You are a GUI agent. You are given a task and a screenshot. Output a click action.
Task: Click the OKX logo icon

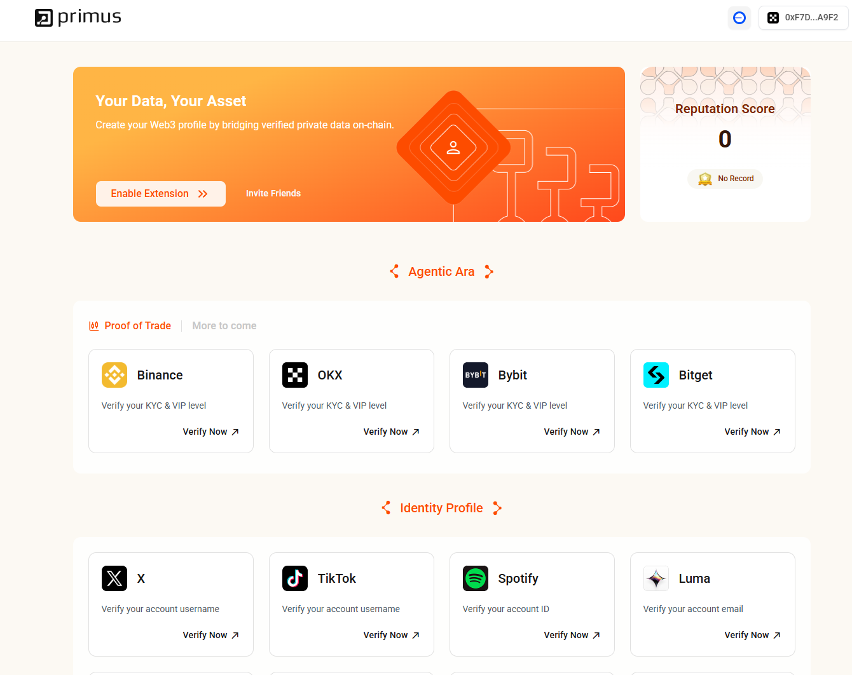295,375
